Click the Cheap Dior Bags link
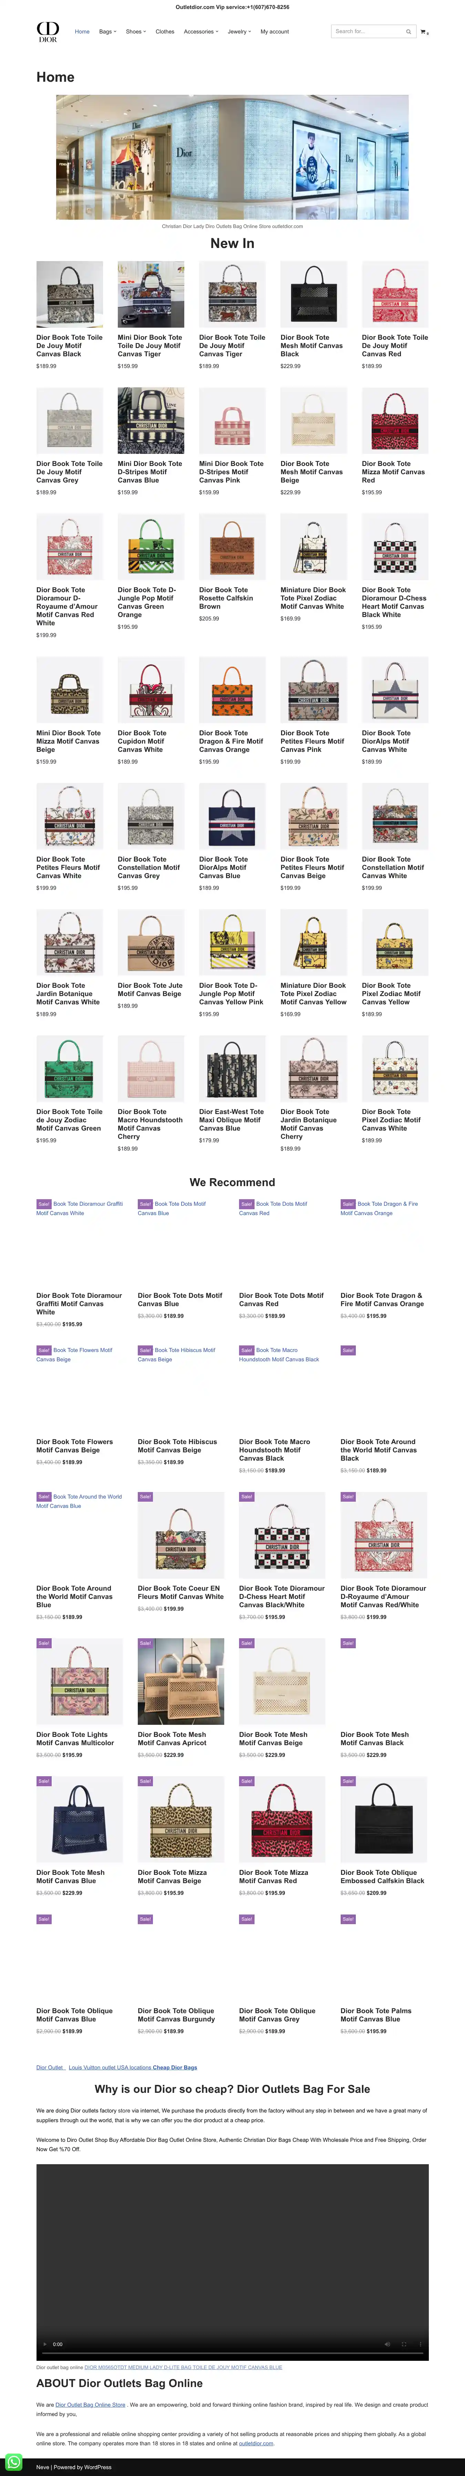The width and height of the screenshot is (465, 2476). click(175, 2067)
